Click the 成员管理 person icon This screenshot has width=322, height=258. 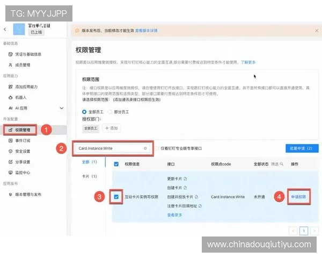coord(11,65)
